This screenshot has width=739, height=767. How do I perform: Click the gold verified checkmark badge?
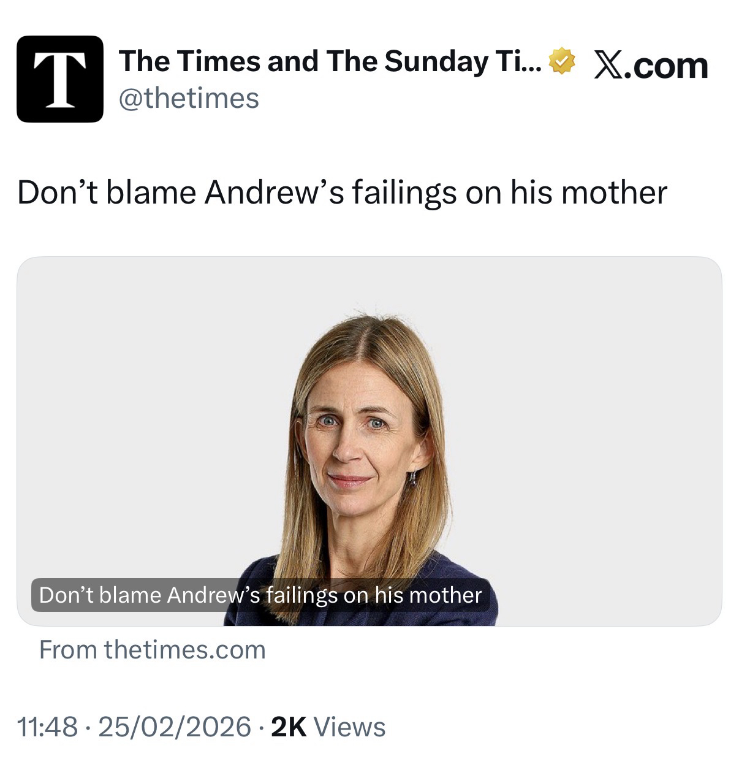[562, 62]
